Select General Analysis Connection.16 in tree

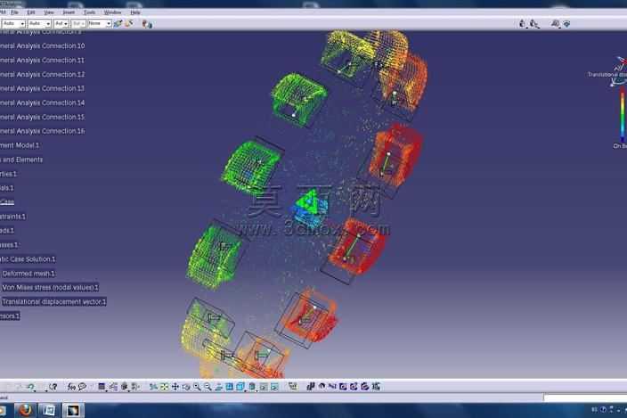pos(43,131)
